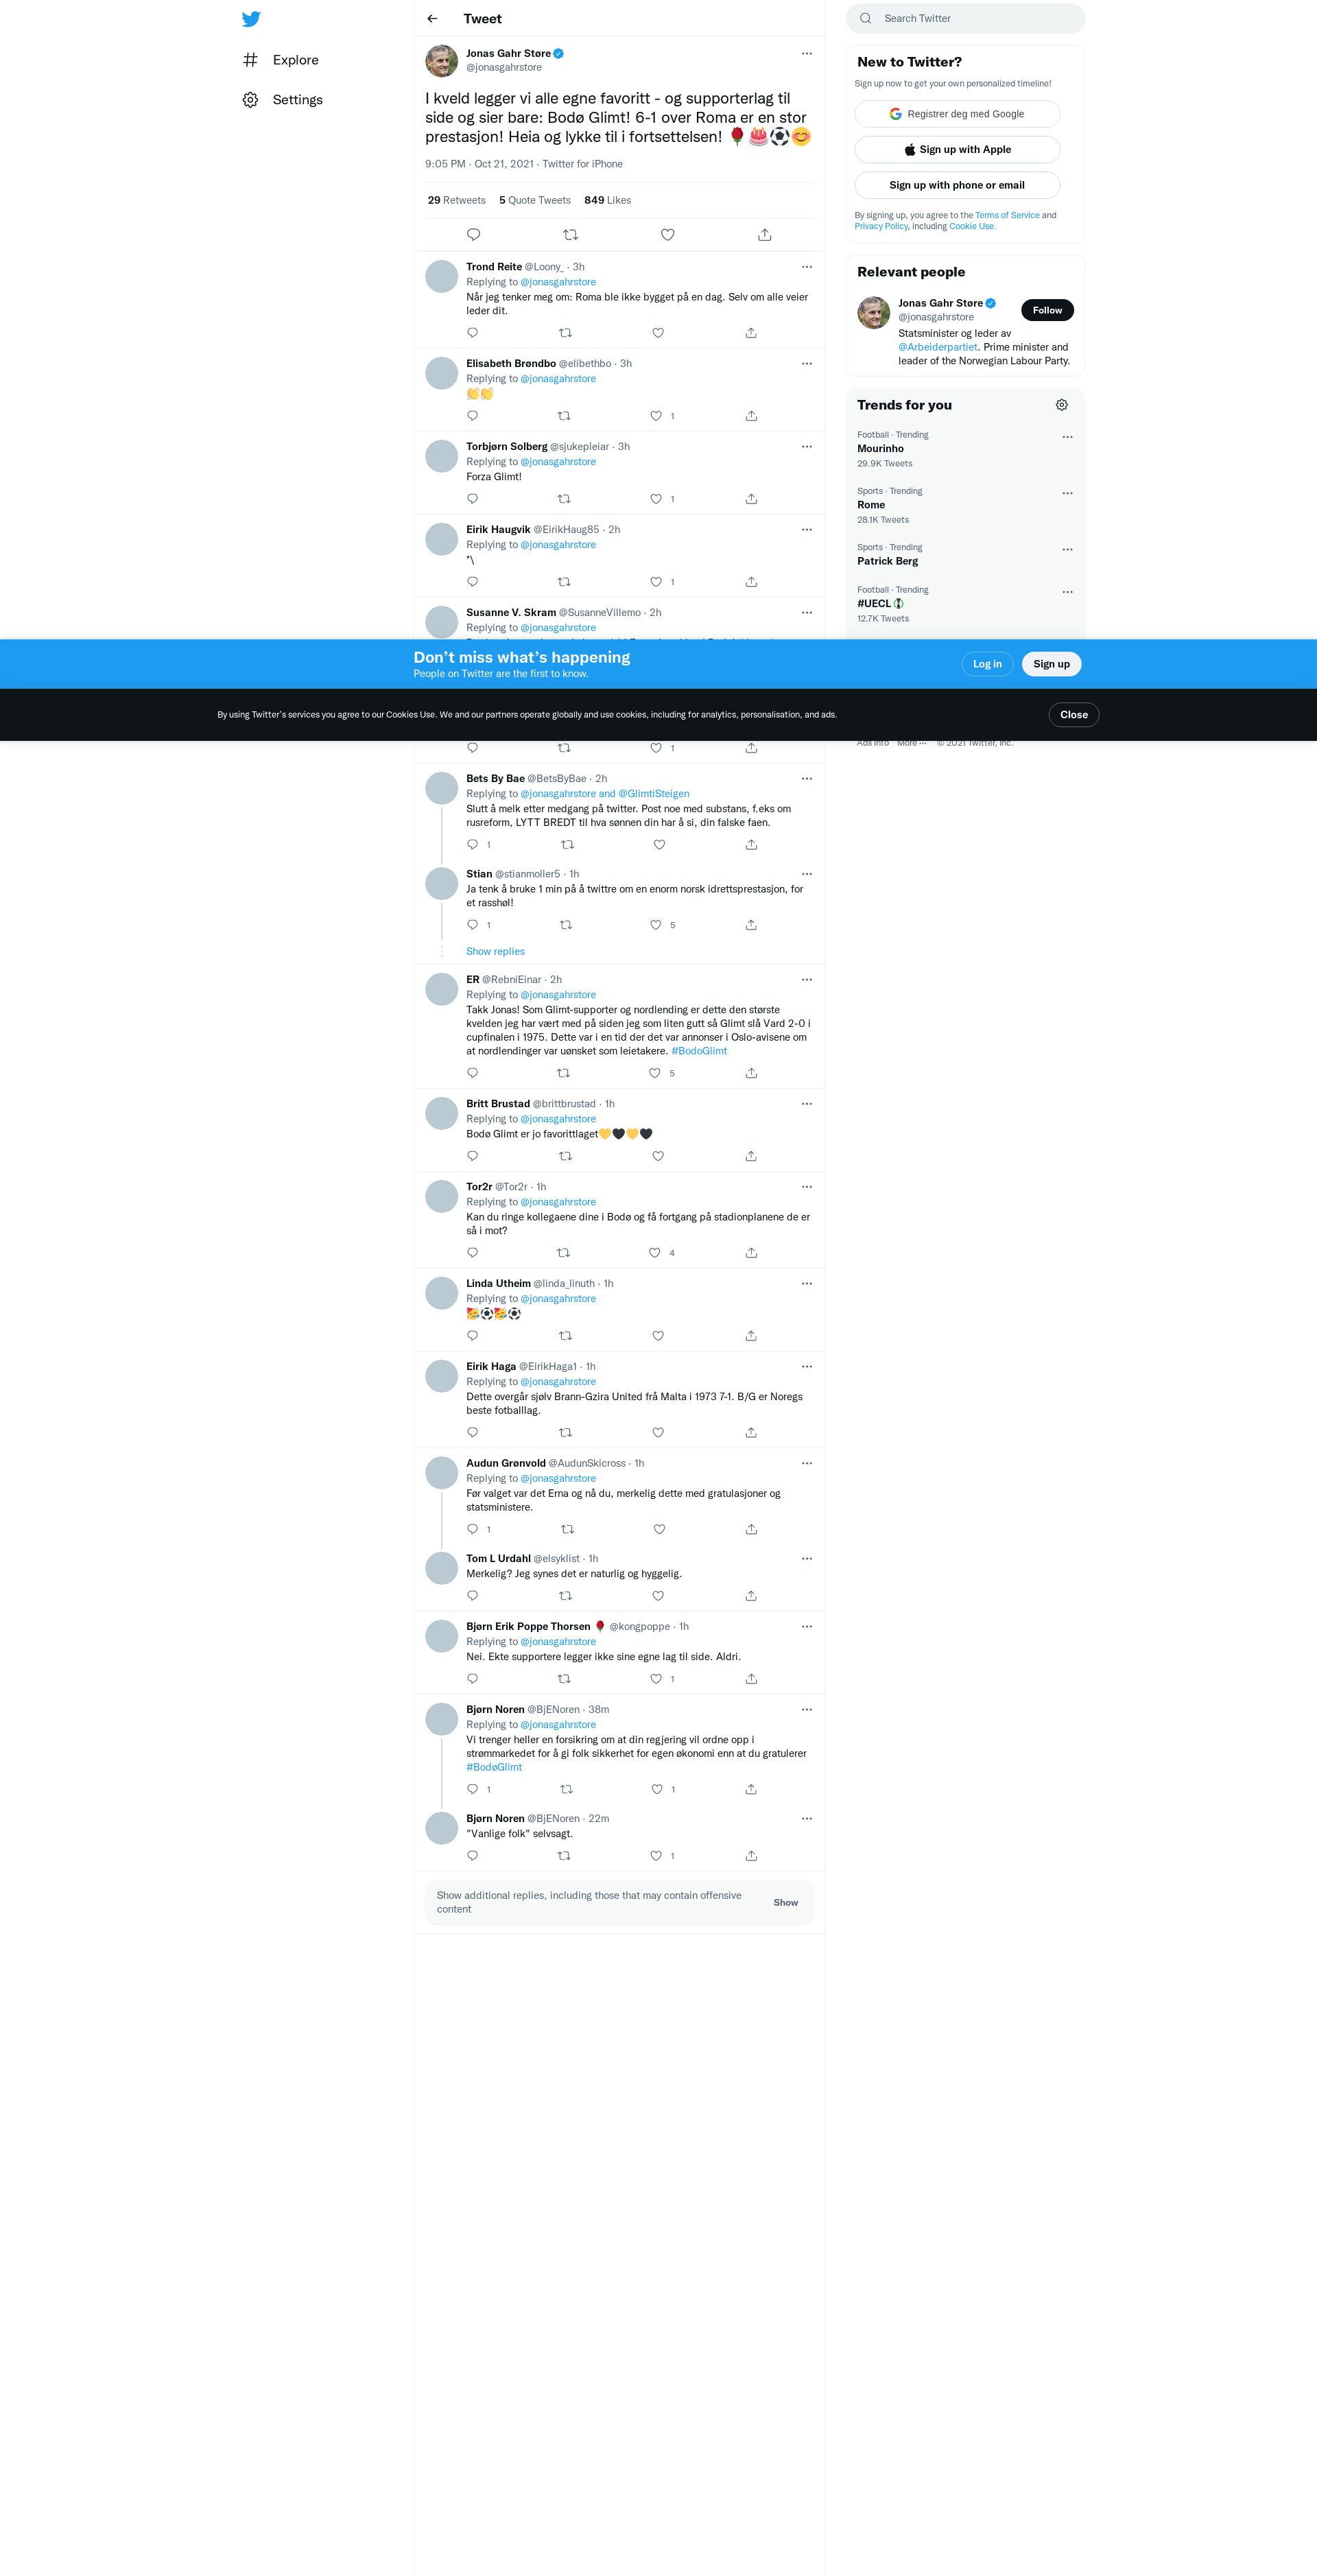Viewport: 1317px width, 2576px height.
Task: Open the @GlimtiSteigen mention link
Action: tap(654, 794)
